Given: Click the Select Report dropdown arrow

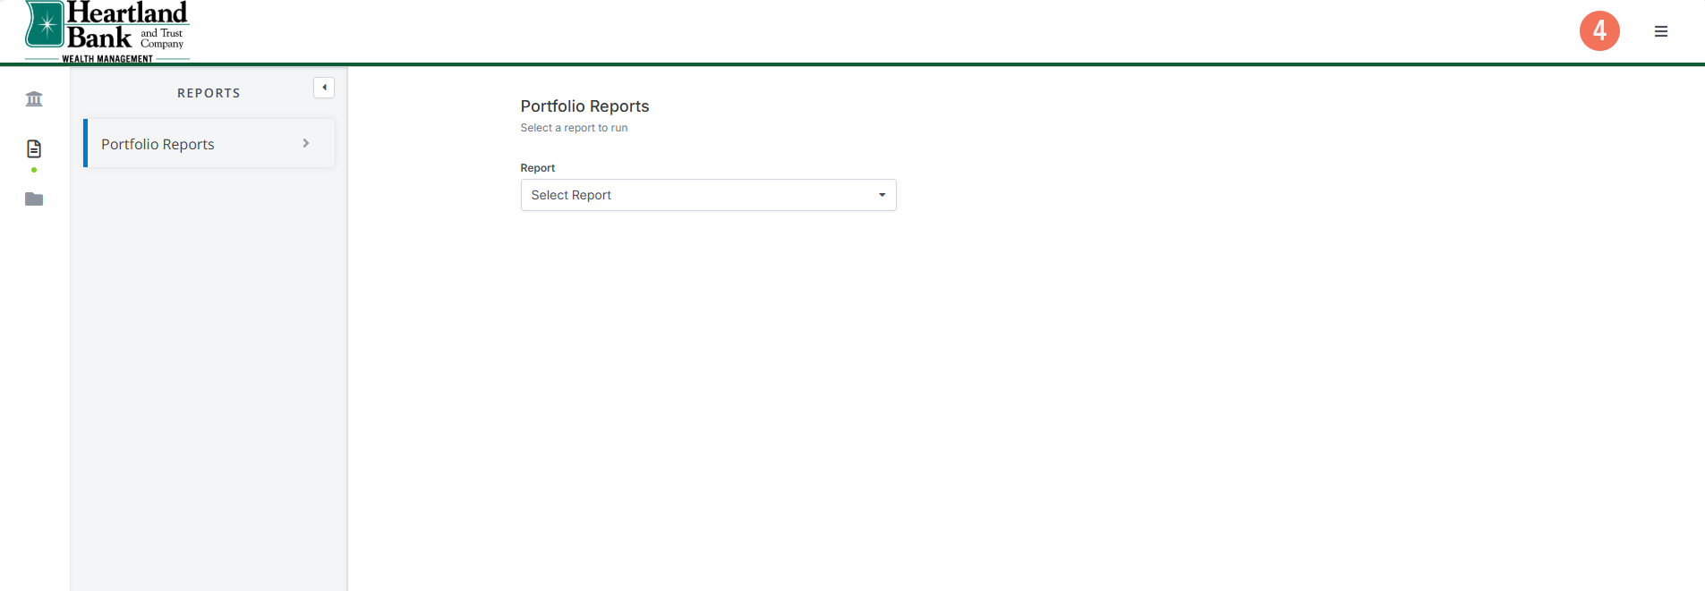Looking at the screenshot, I should (882, 195).
